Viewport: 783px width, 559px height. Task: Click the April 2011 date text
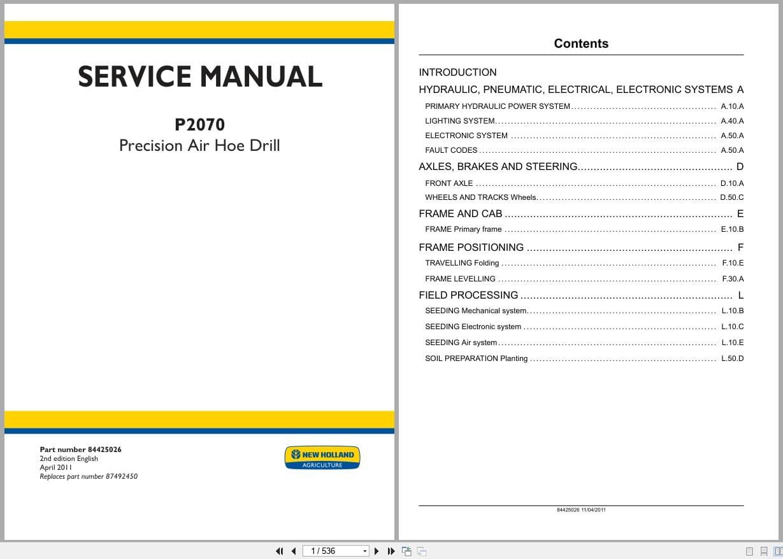[x=56, y=467]
